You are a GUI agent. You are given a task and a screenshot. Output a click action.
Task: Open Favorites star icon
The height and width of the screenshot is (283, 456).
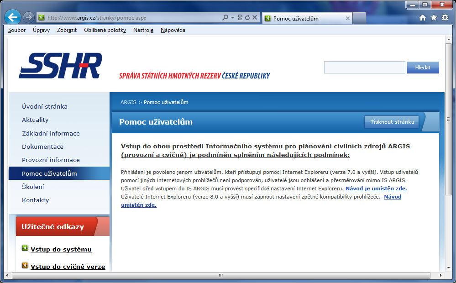click(434, 18)
